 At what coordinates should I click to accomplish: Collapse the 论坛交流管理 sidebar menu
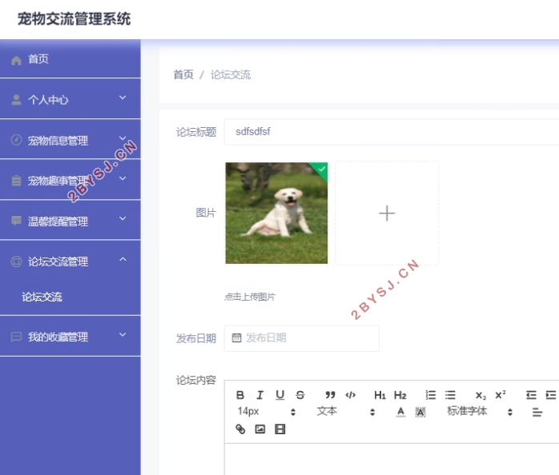click(70, 261)
